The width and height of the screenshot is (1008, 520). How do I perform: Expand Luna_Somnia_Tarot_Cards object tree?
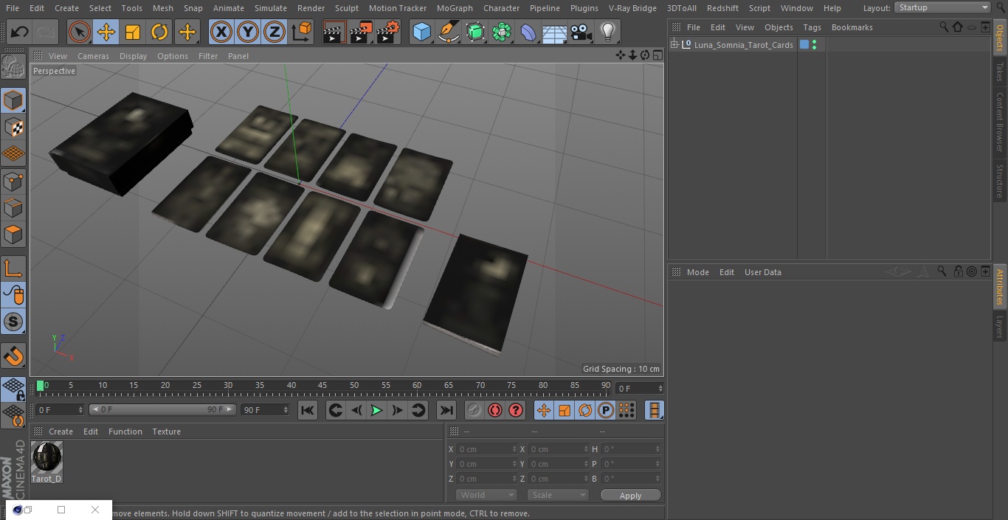tap(674, 45)
